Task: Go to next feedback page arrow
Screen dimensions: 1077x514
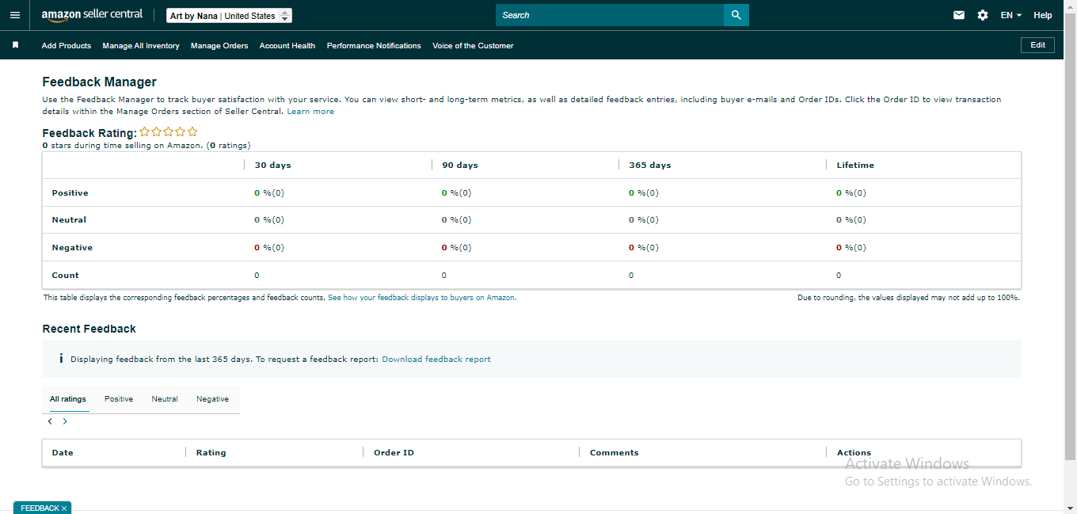Action: [x=65, y=421]
